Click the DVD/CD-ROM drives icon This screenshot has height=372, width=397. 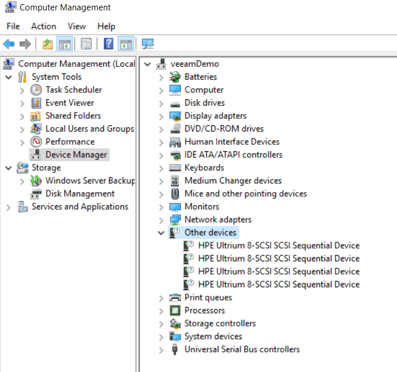pos(175,129)
